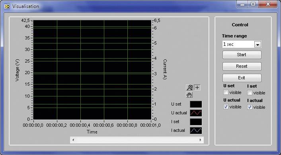The image size is (281, 155).
Task: Open the U actual red waveform swatch
Action: pyautogui.click(x=196, y=113)
